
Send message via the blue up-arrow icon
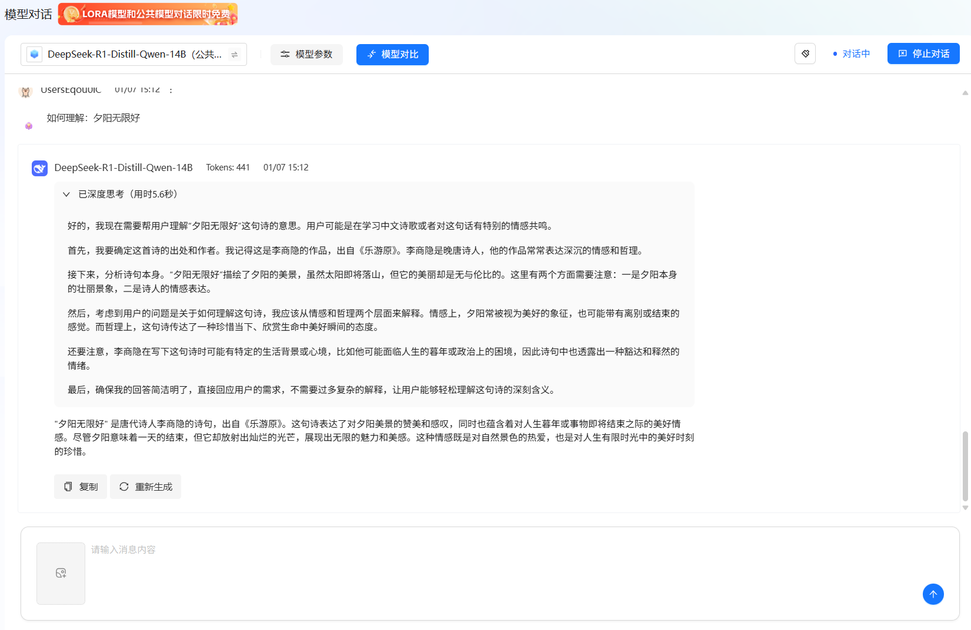coord(933,594)
